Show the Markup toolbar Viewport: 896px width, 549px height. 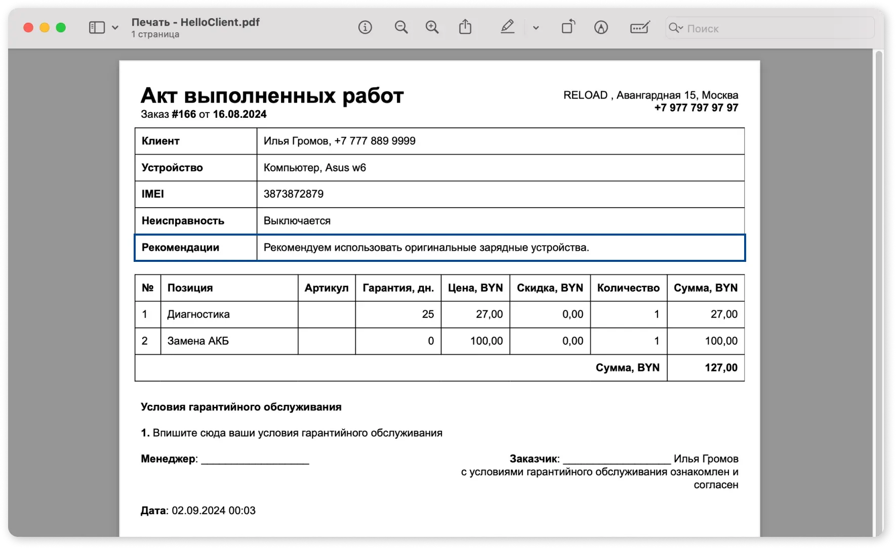(x=601, y=27)
